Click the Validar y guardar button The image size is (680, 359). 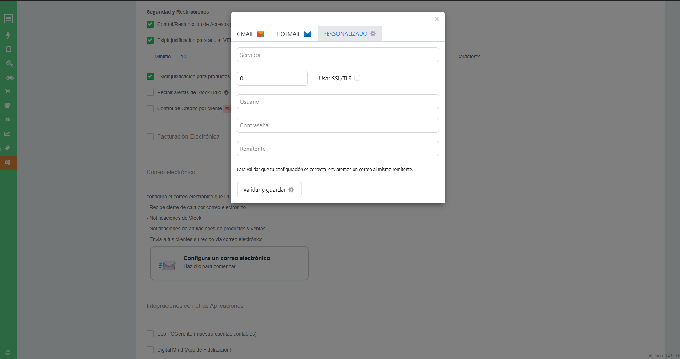click(269, 189)
